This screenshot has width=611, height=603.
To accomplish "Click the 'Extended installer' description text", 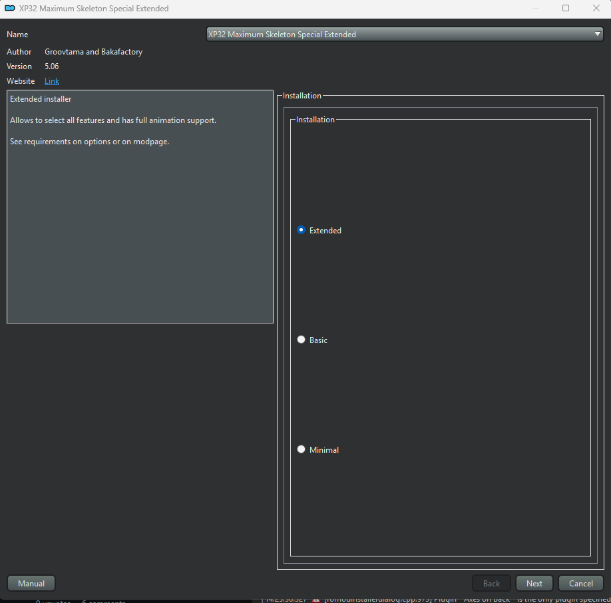I will (41, 99).
